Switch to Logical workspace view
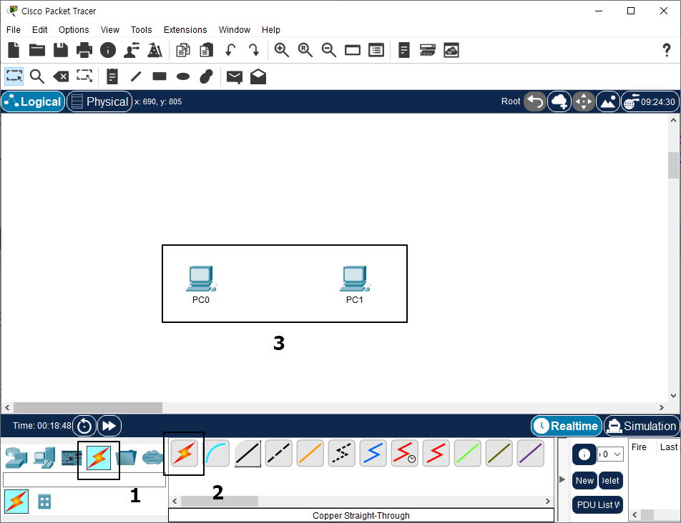681x523 pixels. tap(33, 101)
